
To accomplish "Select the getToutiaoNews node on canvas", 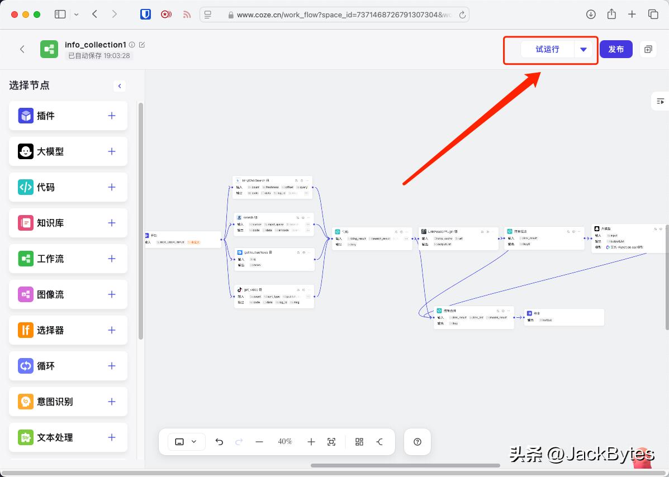I will click(x=274, y=259).
